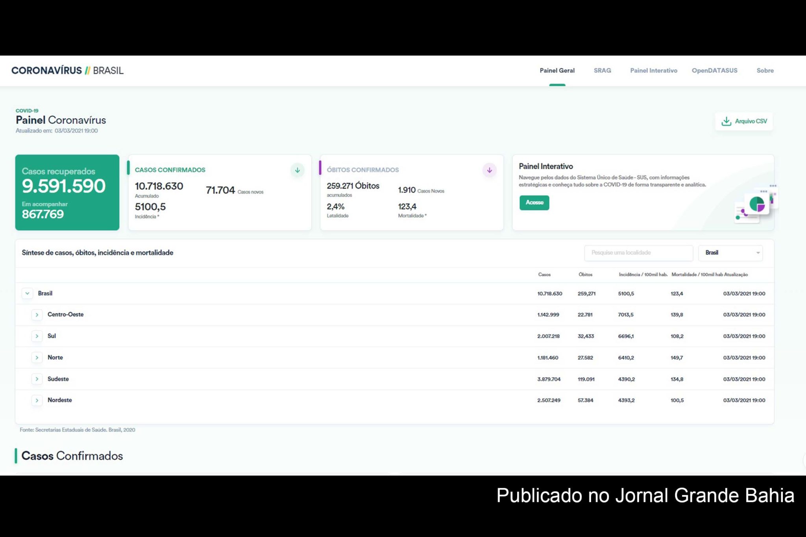Download the Arquivo CSV file
Viewport: 806px width, 537px height.
pos(744,121)
